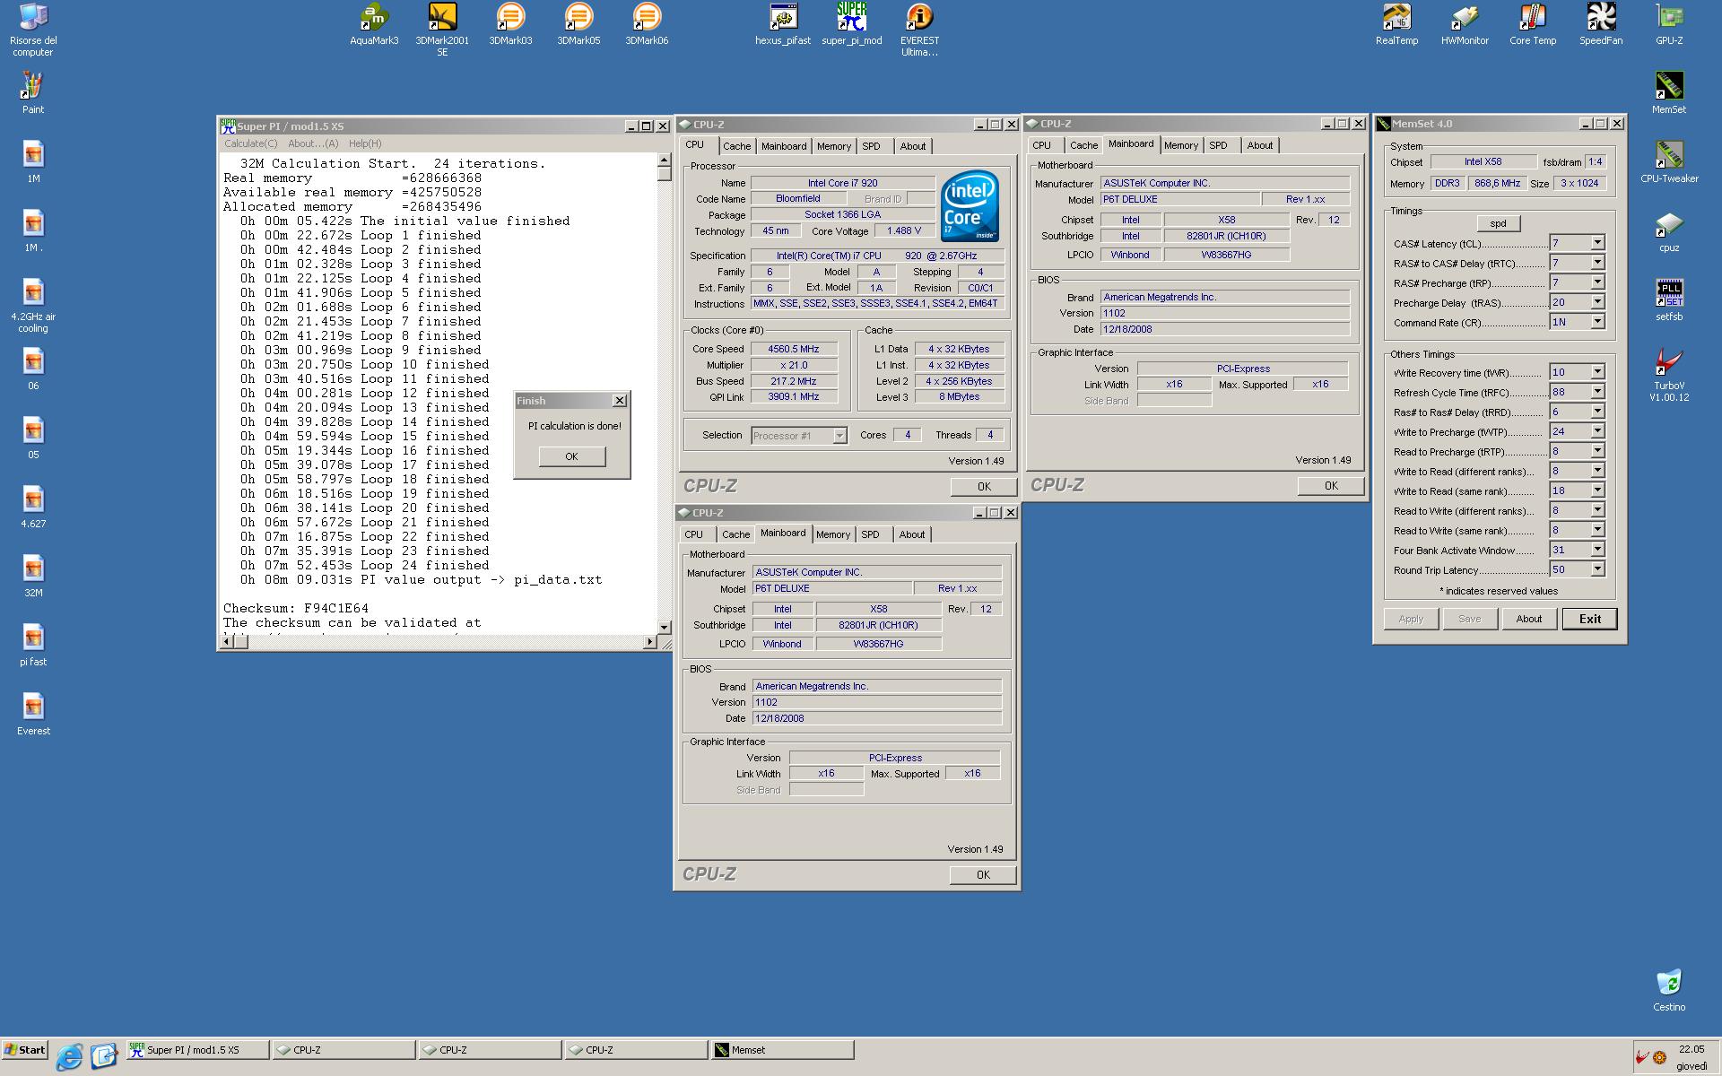The width and height of the screenshot is (1722, 1076).
Task: Click the spd button in MemSet
Action: pyautogui.click(x=1498, y=223)
